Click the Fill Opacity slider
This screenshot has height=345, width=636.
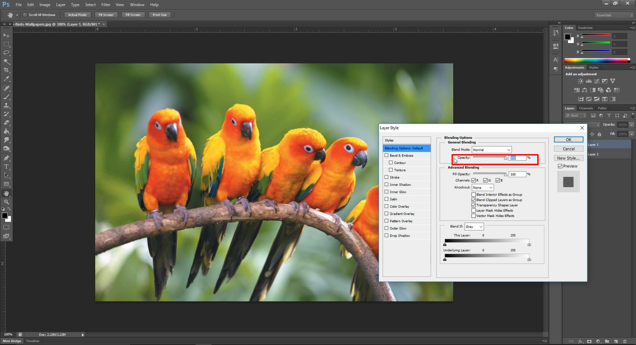click(489, 174)
